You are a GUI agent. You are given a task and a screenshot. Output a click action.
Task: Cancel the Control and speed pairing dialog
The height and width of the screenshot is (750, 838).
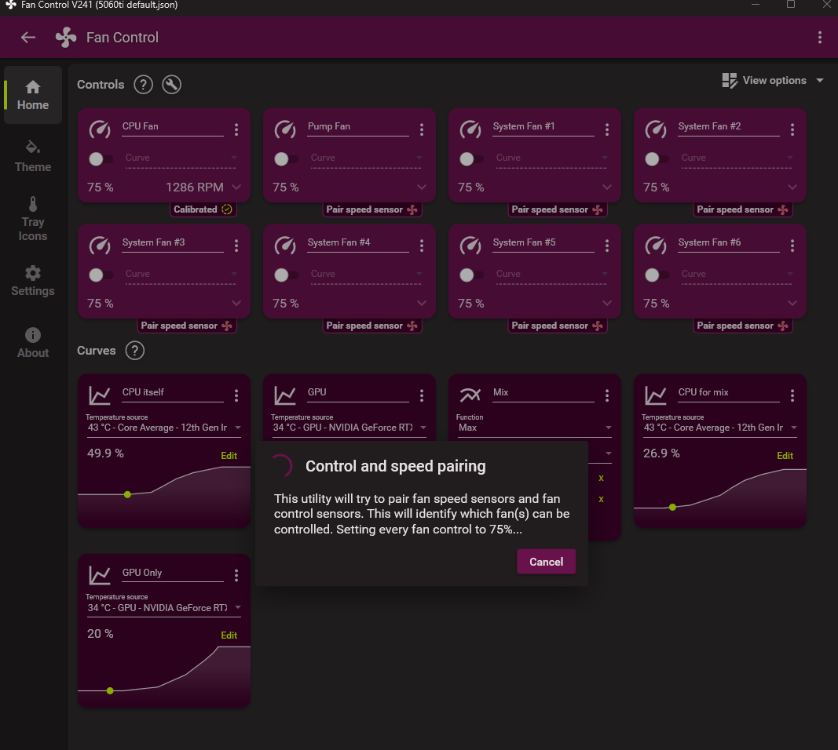pyautogui.click(x=546, y=562)
